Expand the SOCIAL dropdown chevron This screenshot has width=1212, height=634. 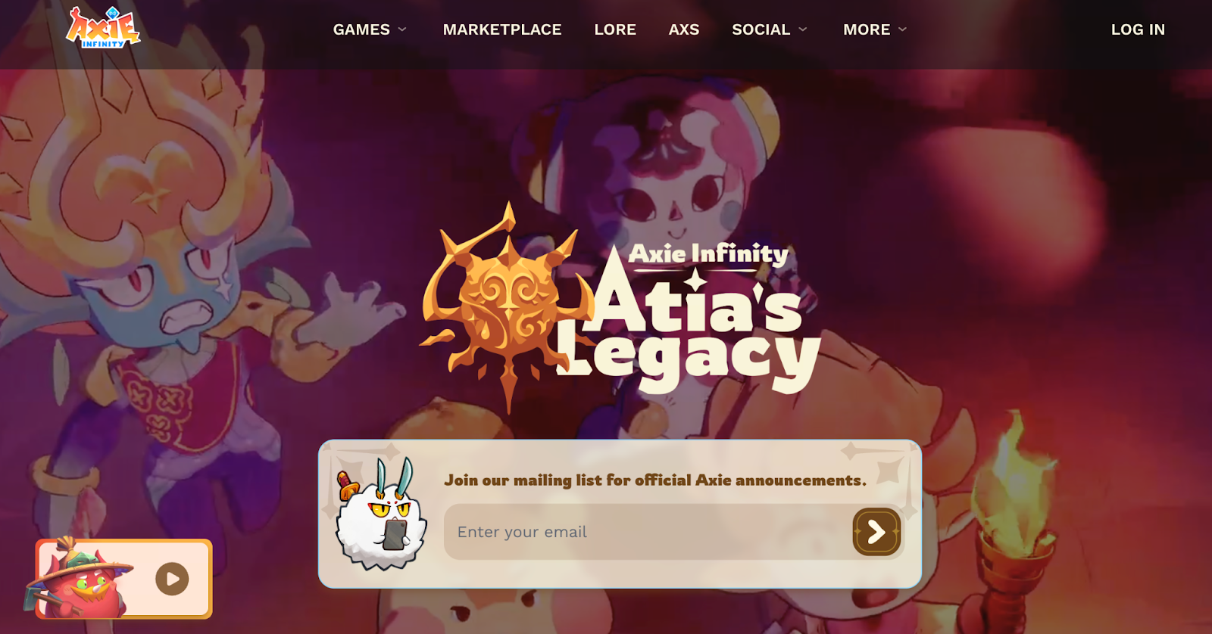tap(803, 30)
